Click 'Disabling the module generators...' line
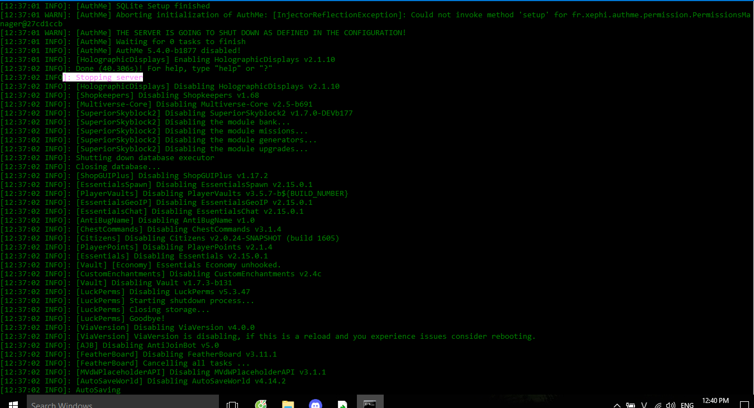The width and height of the screenshot is (754, 408). tap(158, 140)
